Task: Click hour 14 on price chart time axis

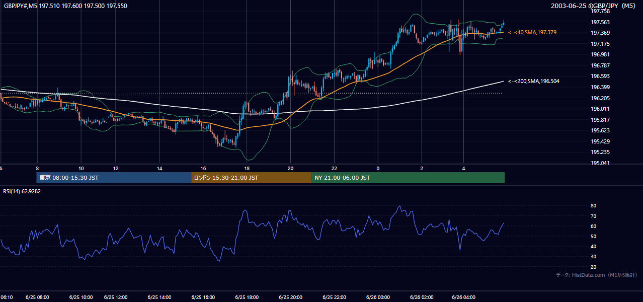Action: click(x=159, y=169)
